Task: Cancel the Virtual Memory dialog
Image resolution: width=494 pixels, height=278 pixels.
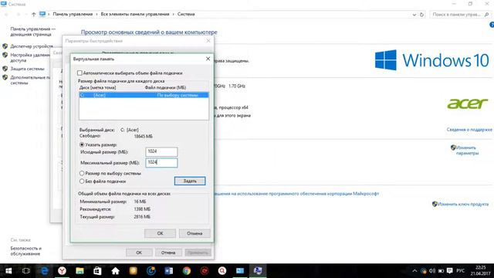Action: pos(195,233)
